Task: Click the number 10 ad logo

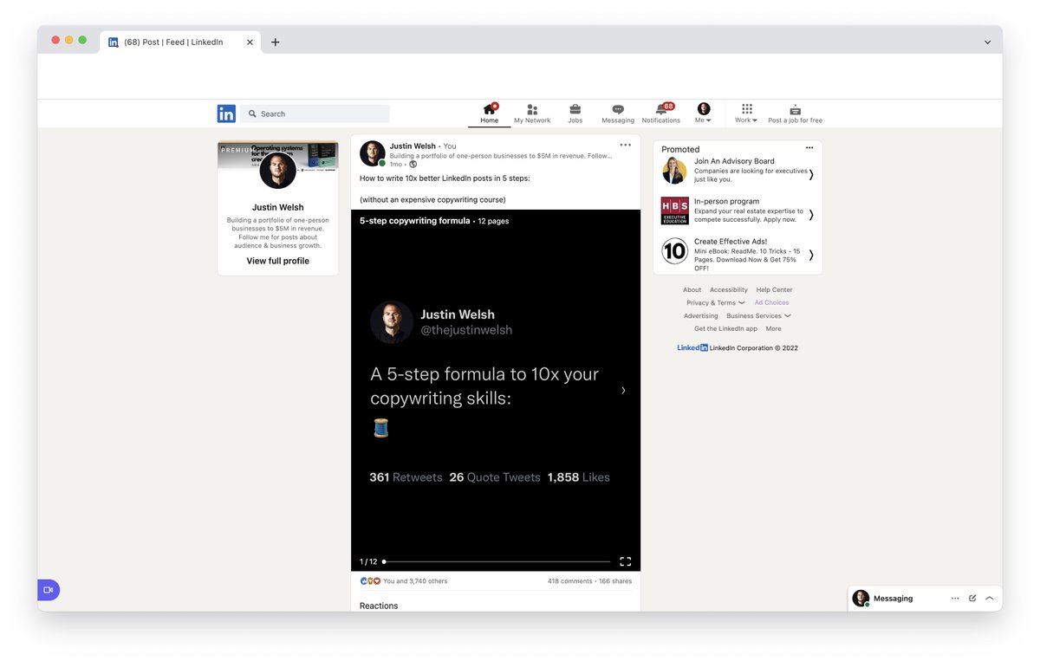Action: 674,251
